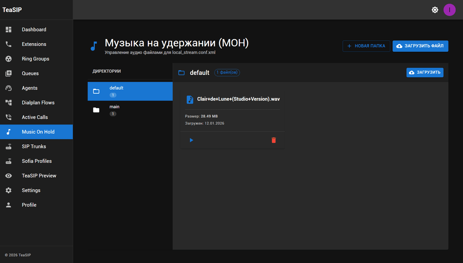Click the Music On Hold note icon
The image size is (463, 263).
pos(9,132)
